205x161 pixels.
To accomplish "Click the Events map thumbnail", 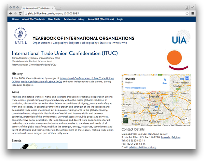I will (x=40, y=146).
